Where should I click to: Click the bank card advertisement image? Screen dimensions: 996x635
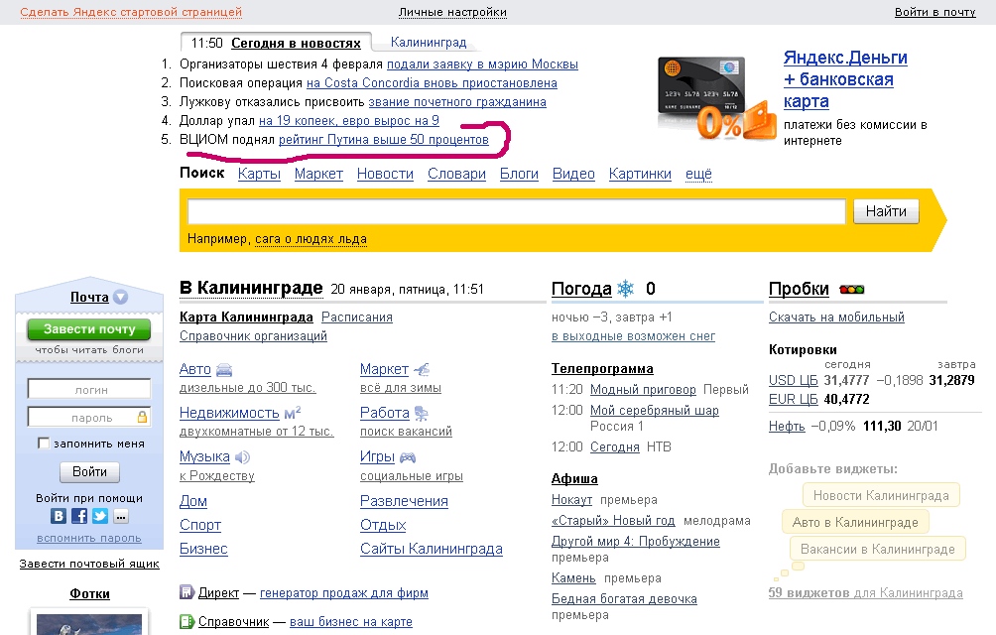716,98
